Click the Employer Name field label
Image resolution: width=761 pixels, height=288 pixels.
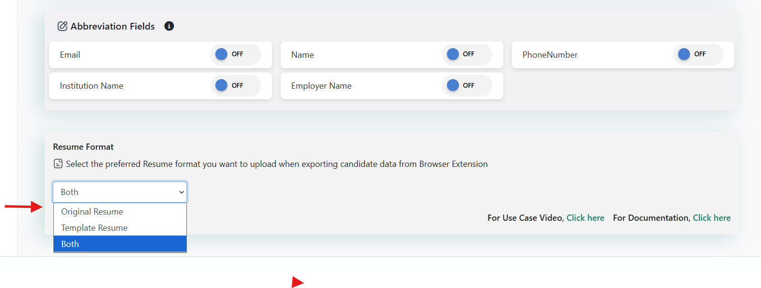[321, 86]
